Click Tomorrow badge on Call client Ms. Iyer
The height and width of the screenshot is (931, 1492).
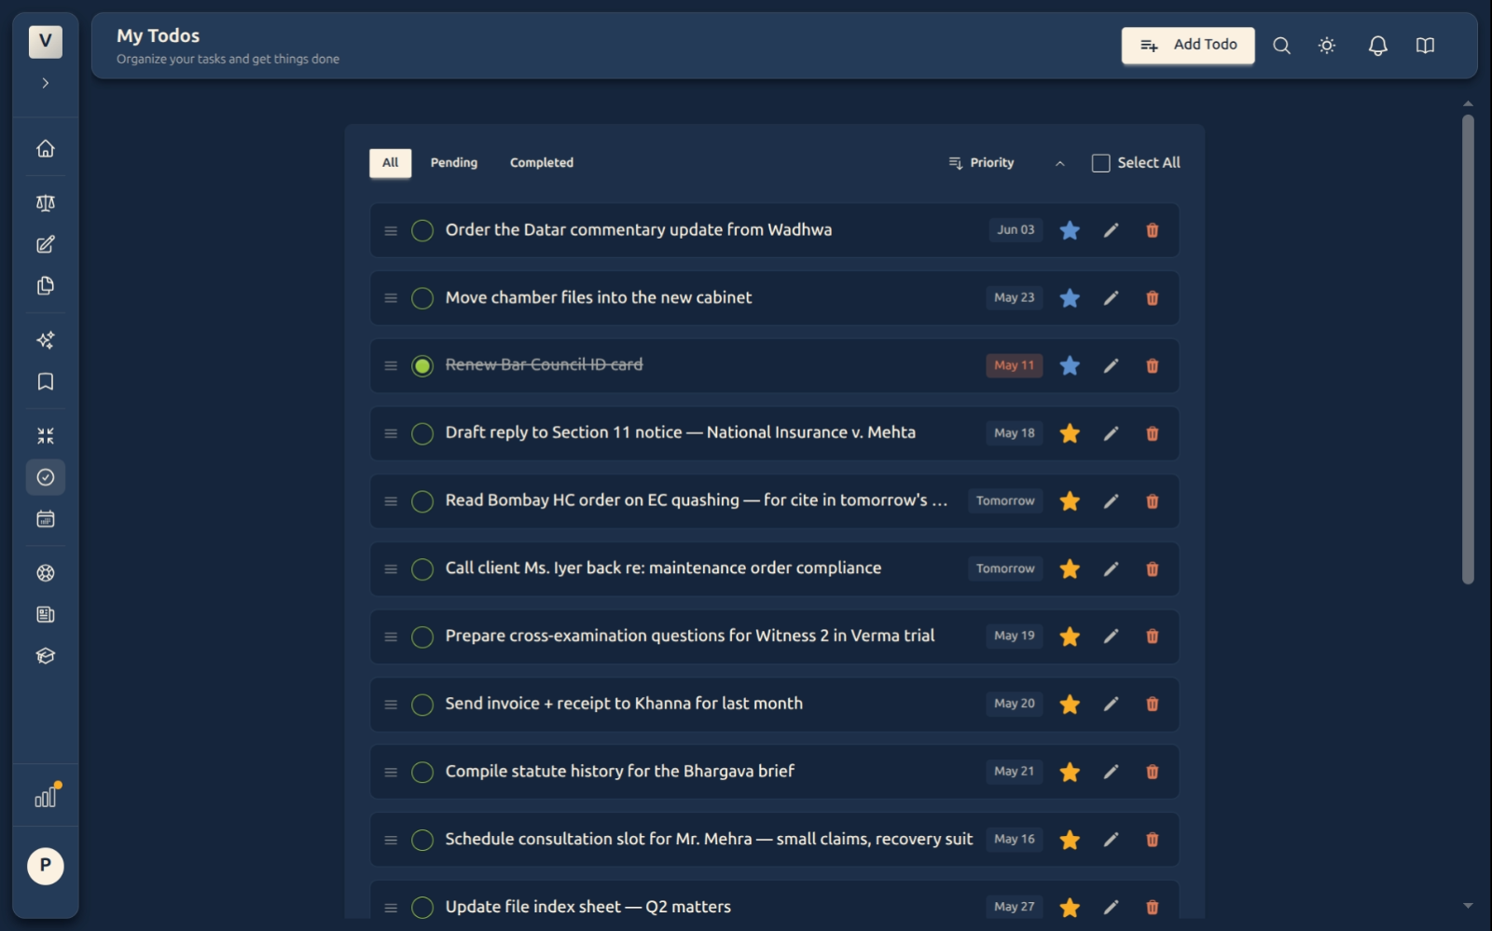click(x=1004, y=568)
